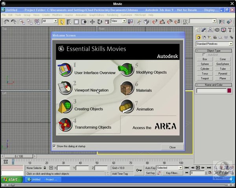Open the Modifiers menu
The width and height of the screenshot is (236, 188).
coord(57,15)
